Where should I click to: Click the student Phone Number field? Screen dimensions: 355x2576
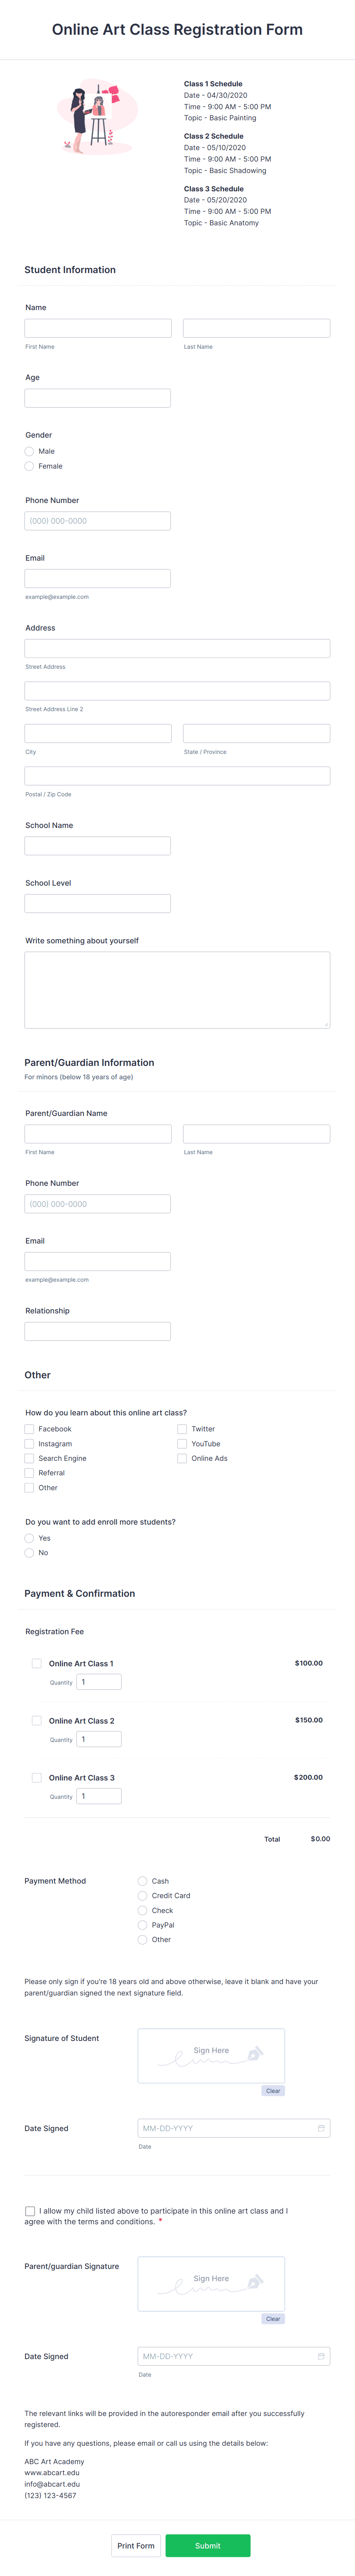97,520
